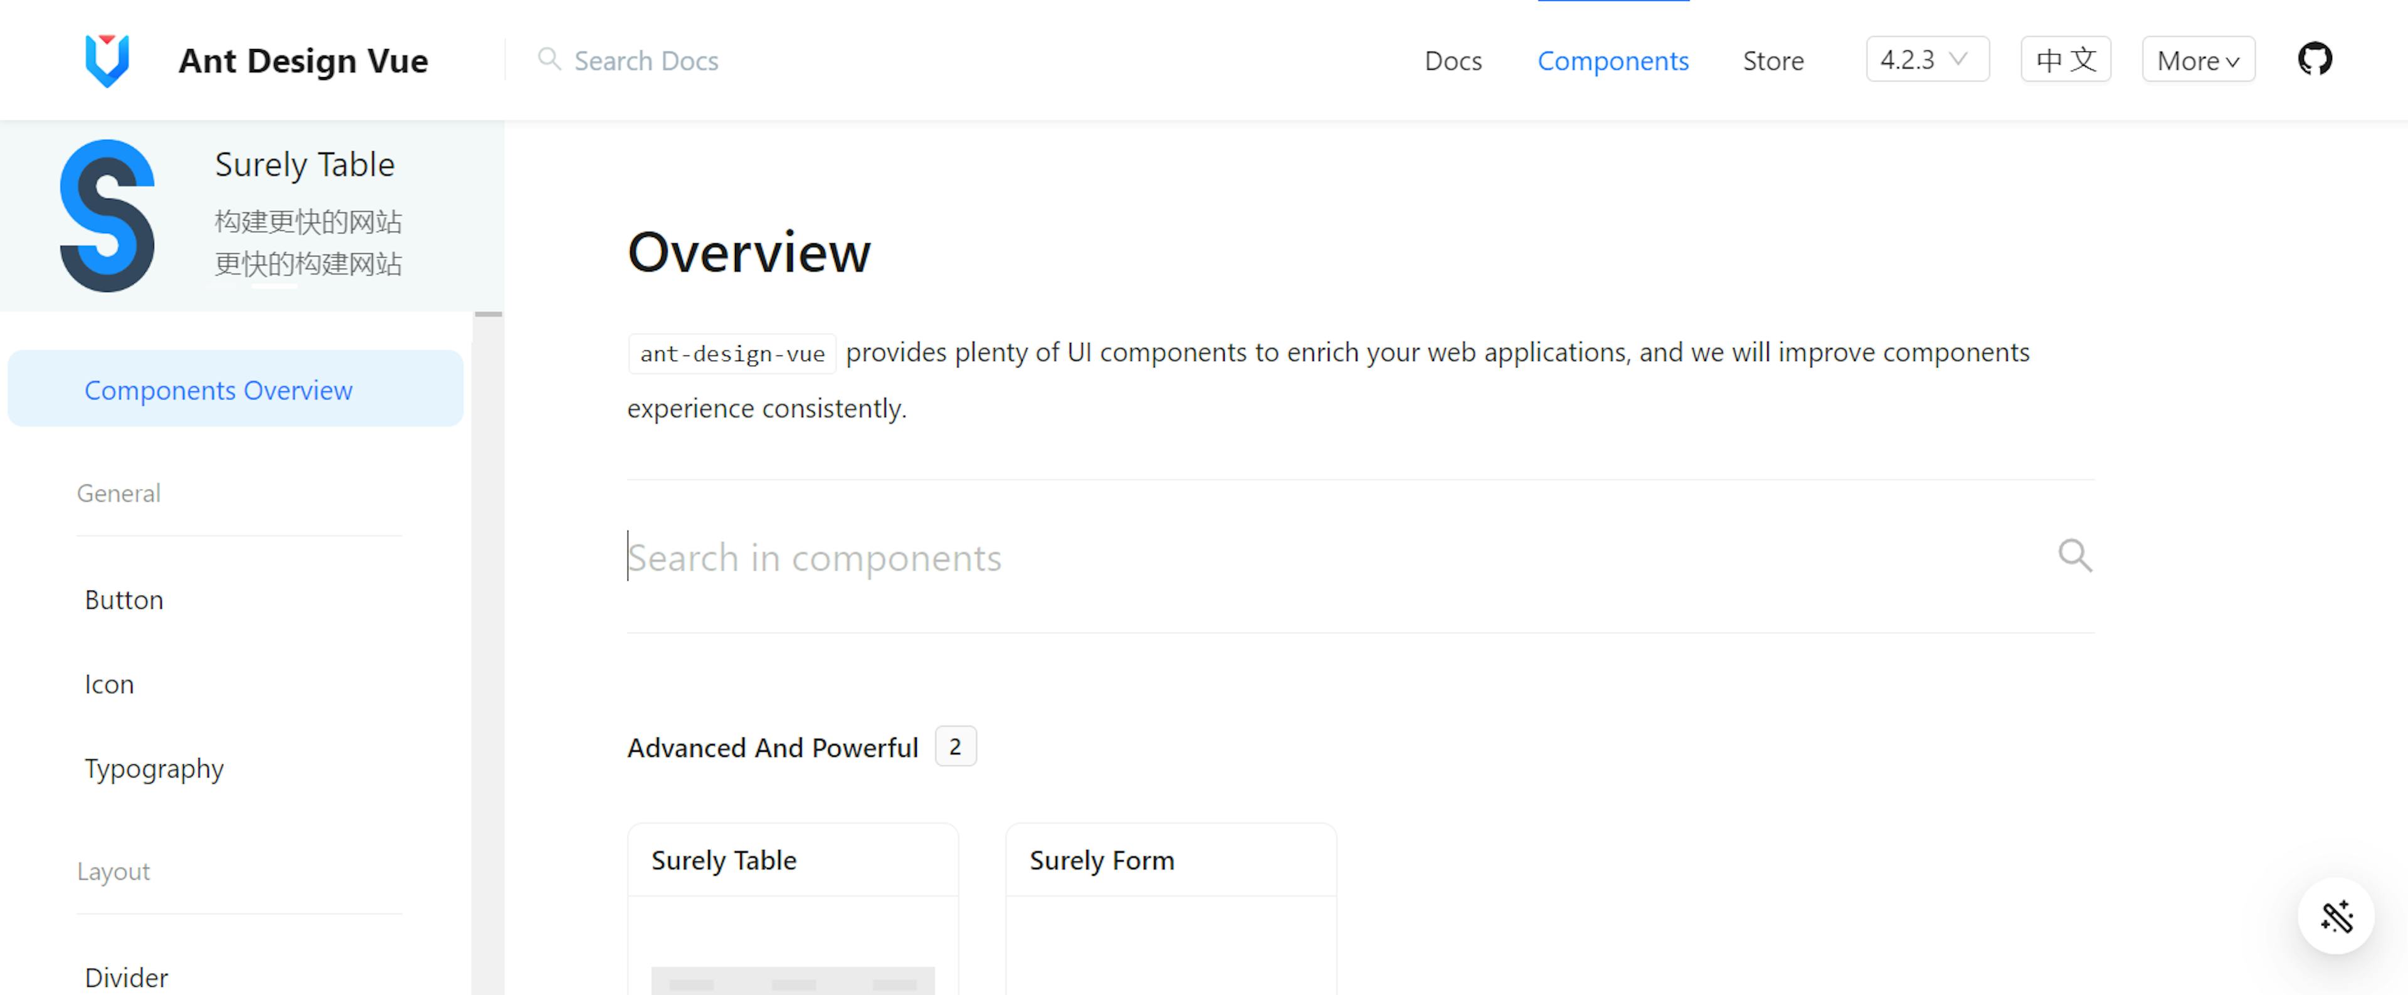Click inside Search in components input field
Image resolution: width=2408 pixels, height=995 pixels.
coord(1359,557)
